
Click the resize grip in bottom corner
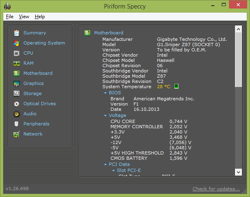tap(244, 191)
